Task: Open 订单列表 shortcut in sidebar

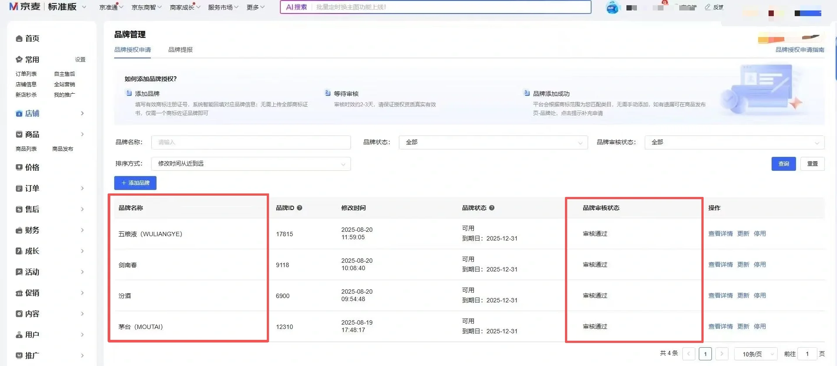Action: pyautogui.click(x=26, y=74)
